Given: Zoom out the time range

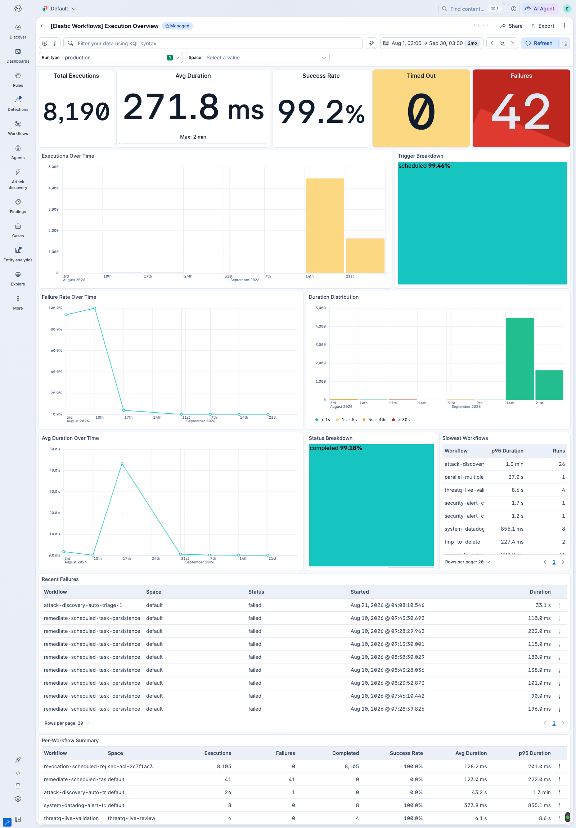Looking at the screenshot, I should click(x=502, y=43).
